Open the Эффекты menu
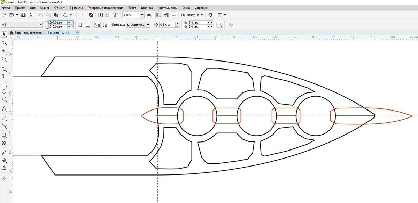This screenshot has width=418, height=203. pyautogui.click(x=76, y=8)
